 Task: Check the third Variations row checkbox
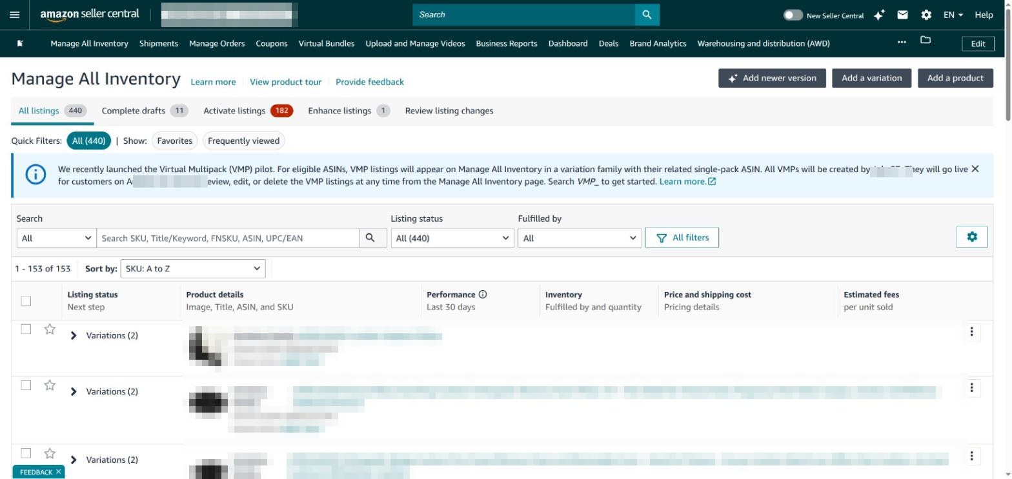(x=26, y=453)
